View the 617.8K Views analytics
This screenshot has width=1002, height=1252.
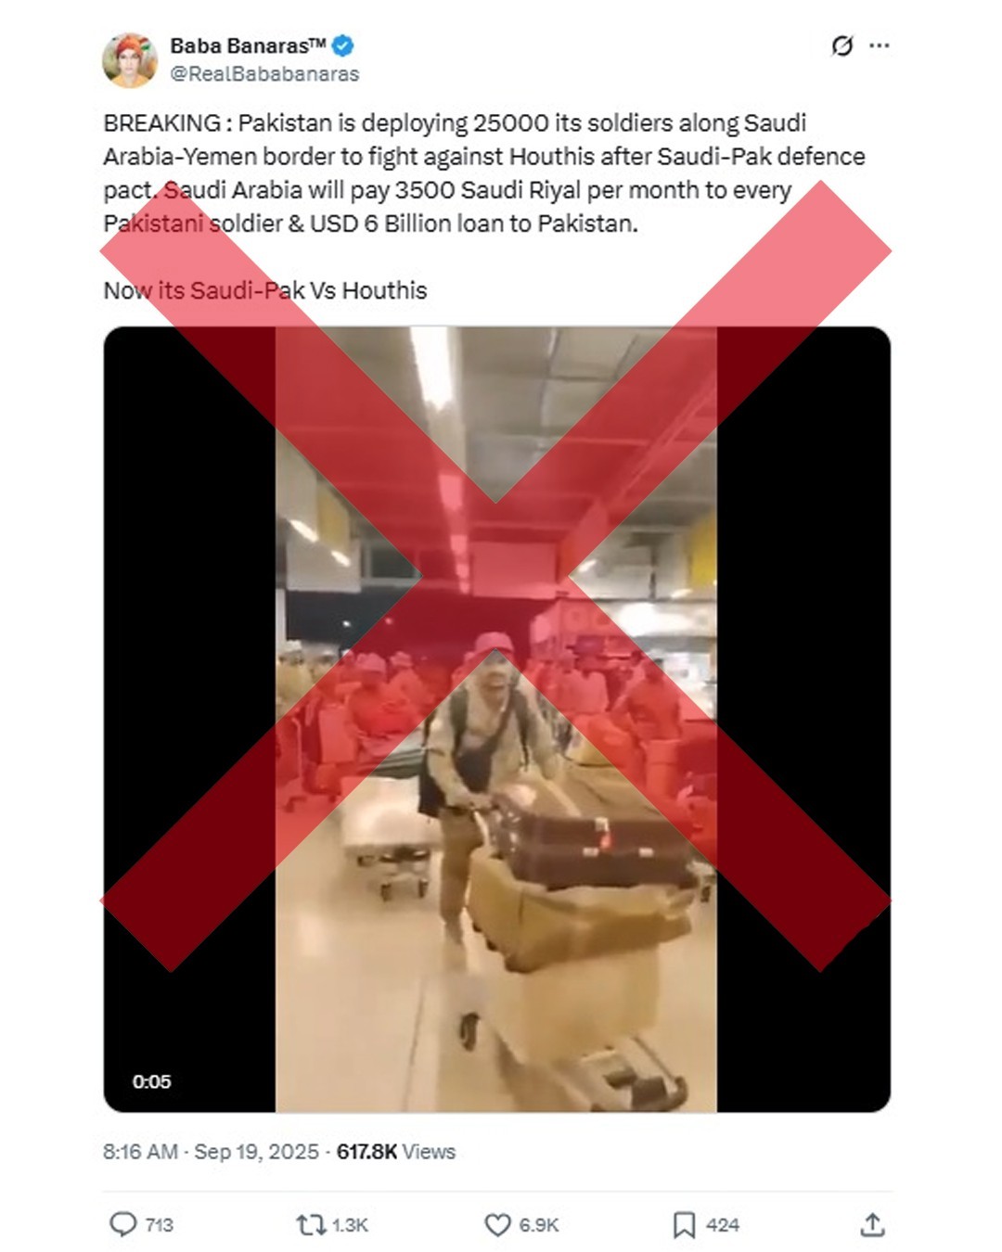tap(396, 1151)
